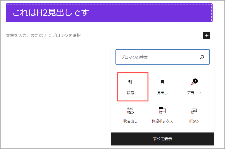
Task: Click the button block icon
Action: point(194,111)
